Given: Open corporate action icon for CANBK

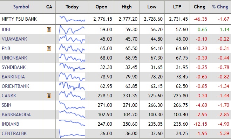Looking at the screenshot, I should point(49,96).
